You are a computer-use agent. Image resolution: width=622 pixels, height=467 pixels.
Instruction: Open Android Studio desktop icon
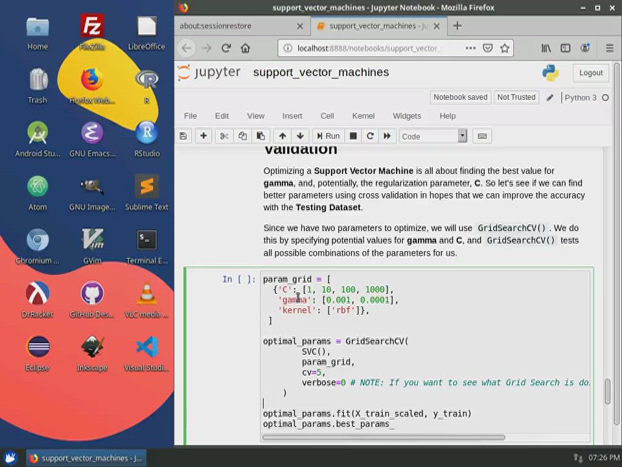tap(38, 139)
